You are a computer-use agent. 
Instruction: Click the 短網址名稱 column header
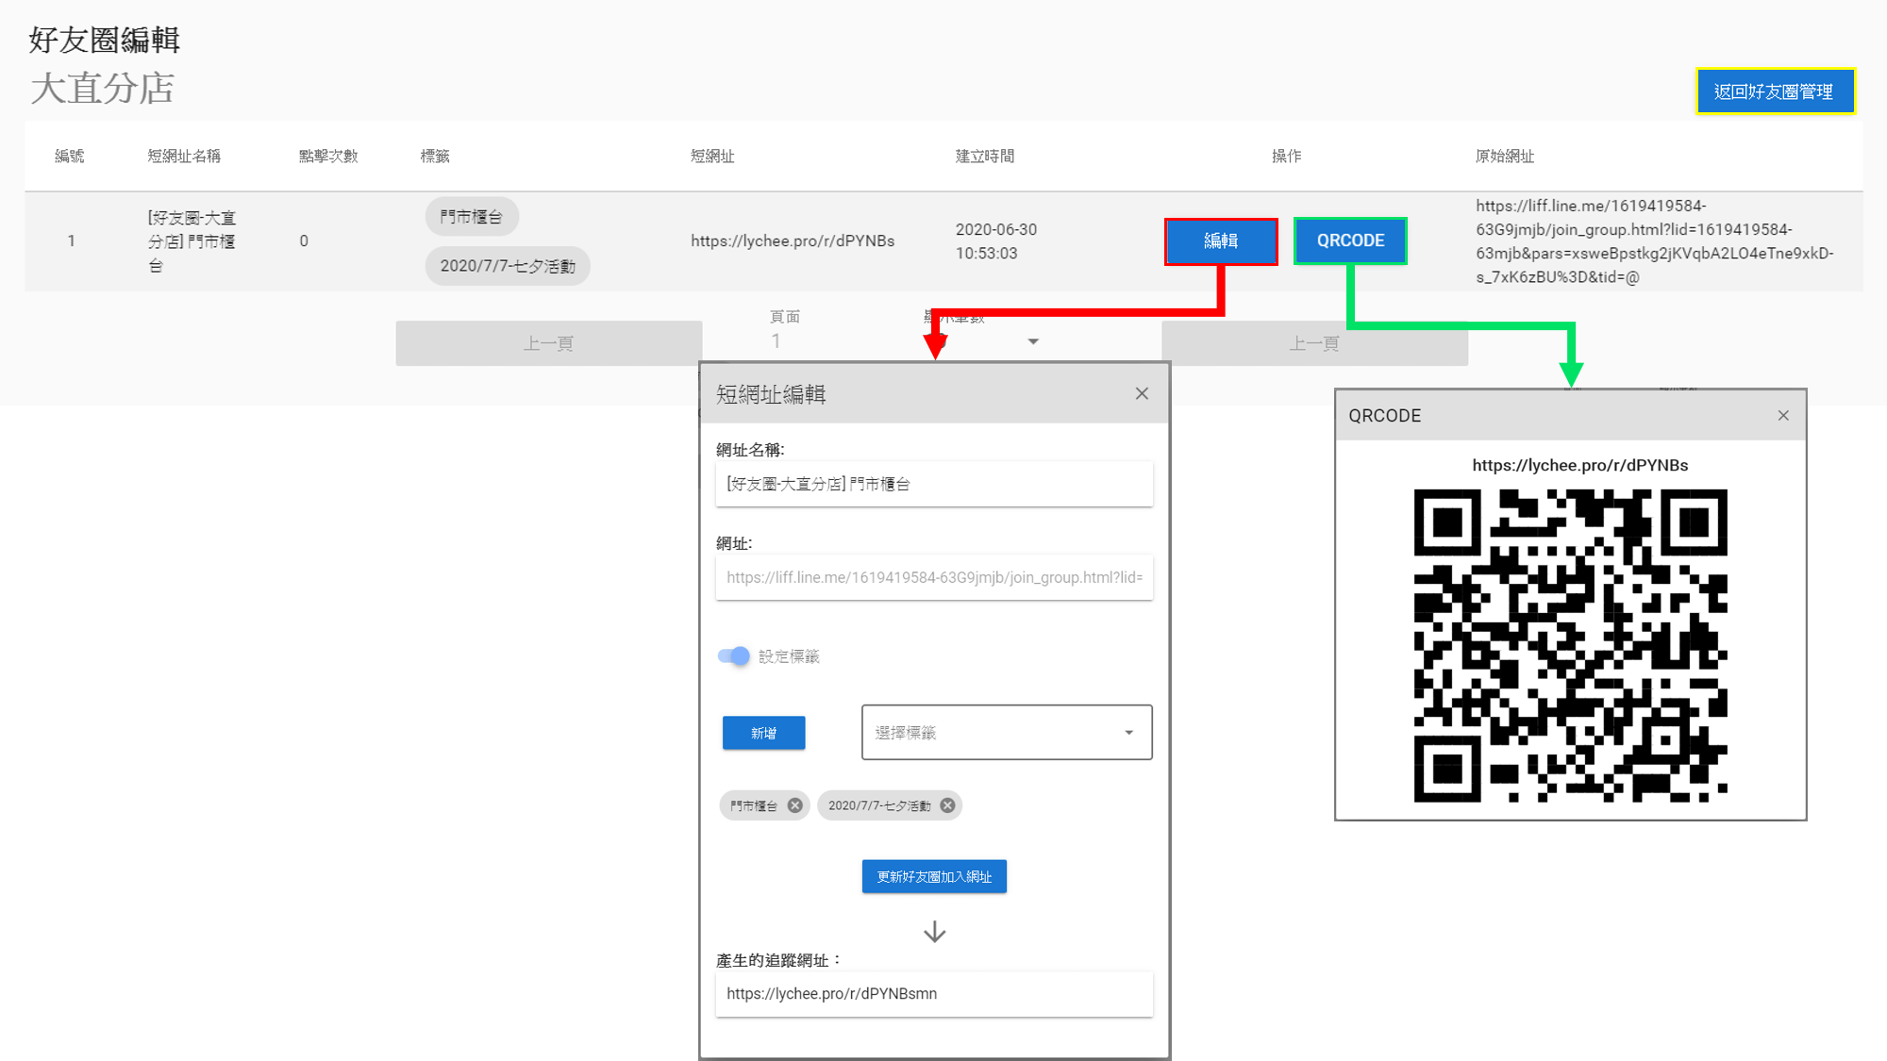pyautogui.click(x=183, y=156)
